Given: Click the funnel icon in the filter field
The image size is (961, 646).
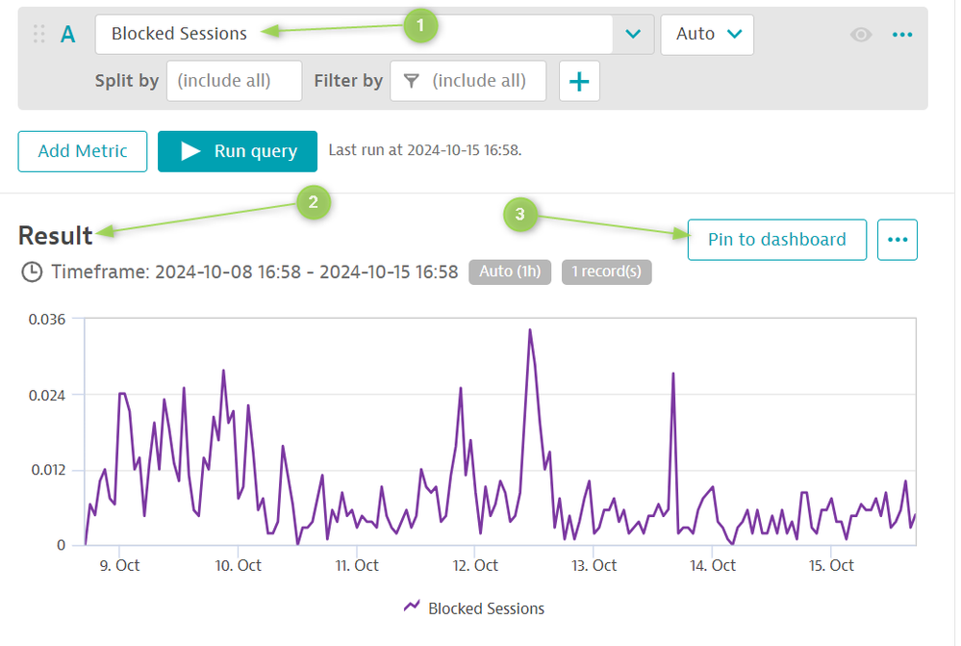Looking at the screenshot, I should point(412,82).
